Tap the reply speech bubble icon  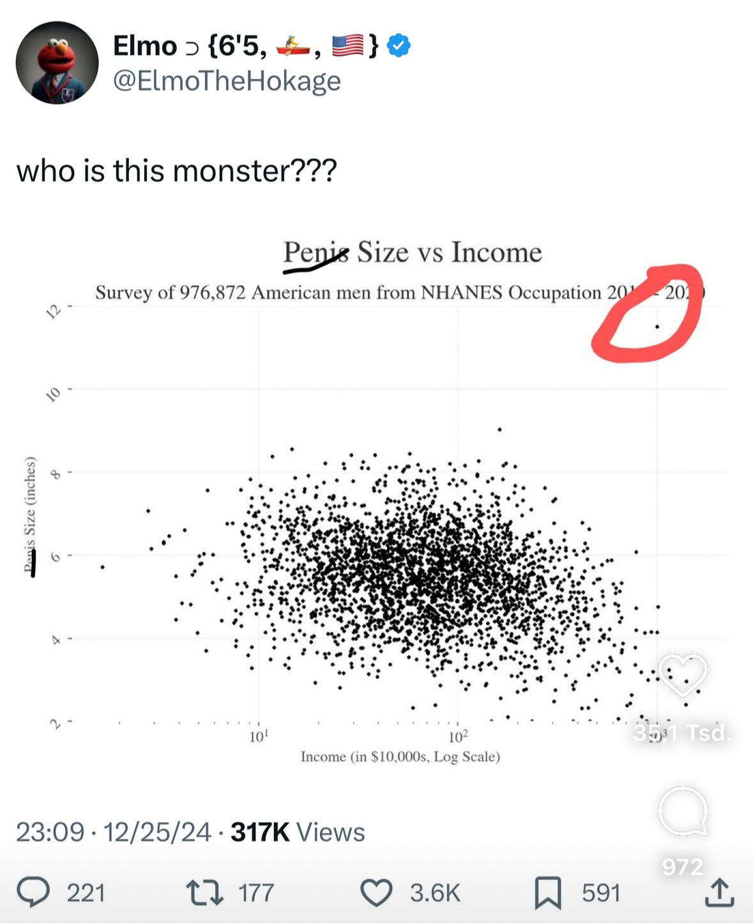pyautogui.click(x=33, y=892)
